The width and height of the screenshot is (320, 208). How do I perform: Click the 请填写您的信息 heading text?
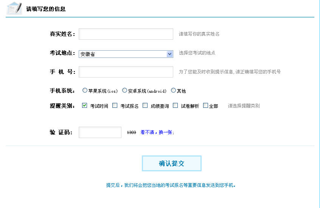[46, 9]
